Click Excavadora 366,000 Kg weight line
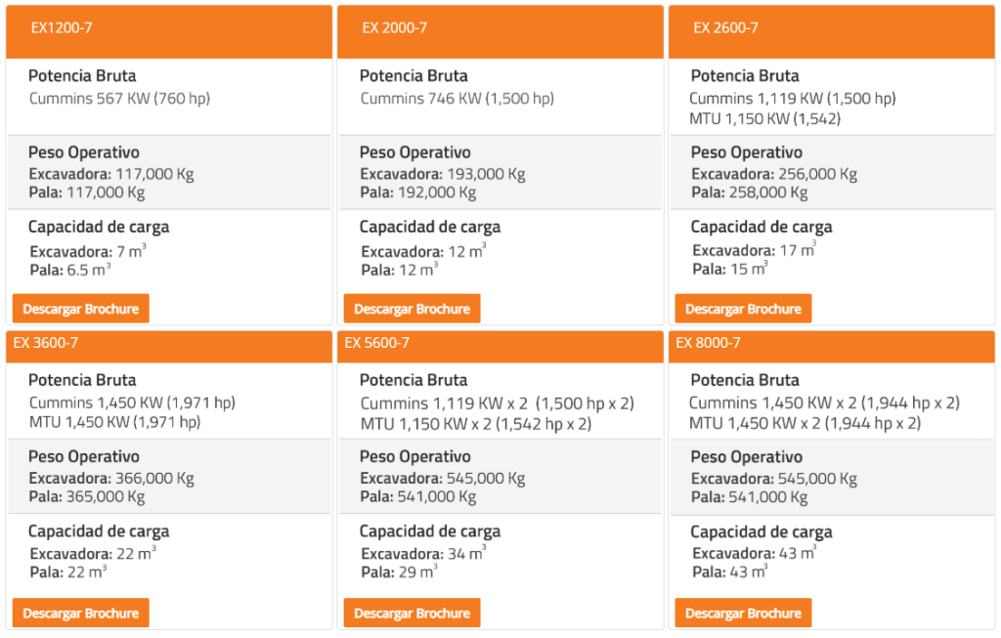1001x638 pixels. [111, 479]
